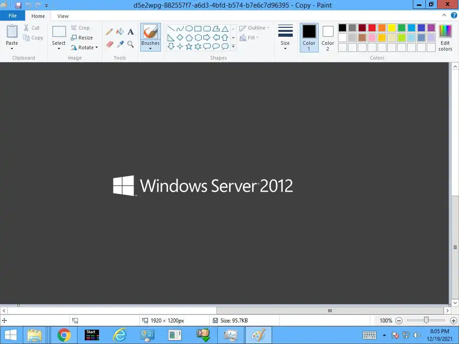Click the horizontal scrollbar thumb
Screen dimensions: 459x344
coord(330,311)
